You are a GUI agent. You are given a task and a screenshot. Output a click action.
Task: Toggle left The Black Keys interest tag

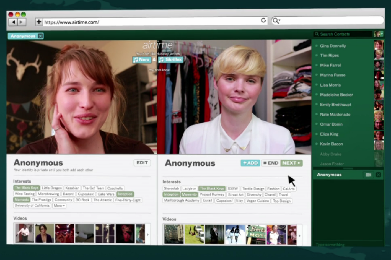26,188
